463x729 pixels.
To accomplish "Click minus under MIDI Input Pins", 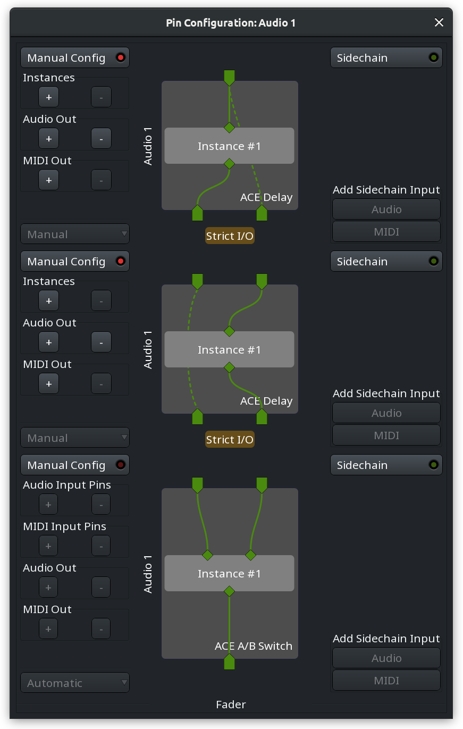I will pos(101,546).
